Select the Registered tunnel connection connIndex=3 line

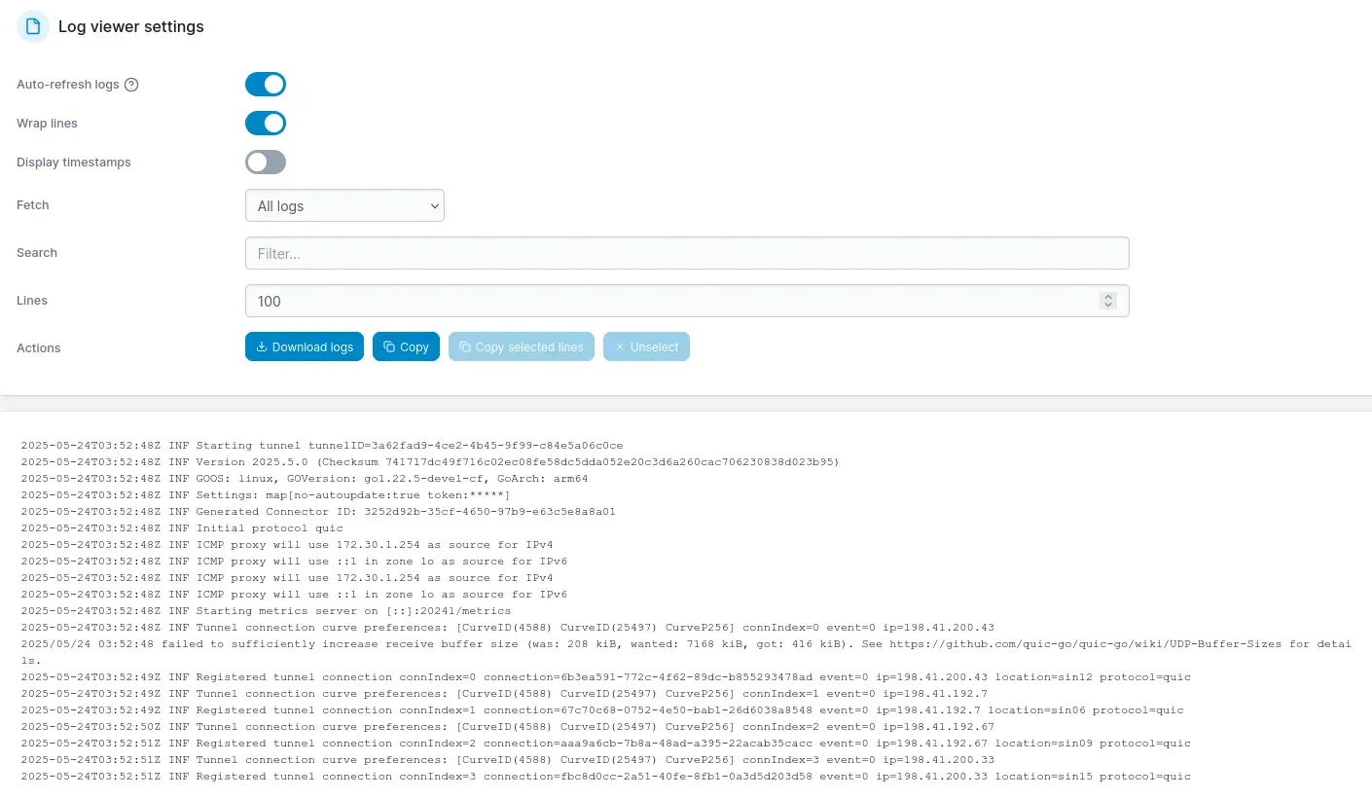tap(605, 777)
